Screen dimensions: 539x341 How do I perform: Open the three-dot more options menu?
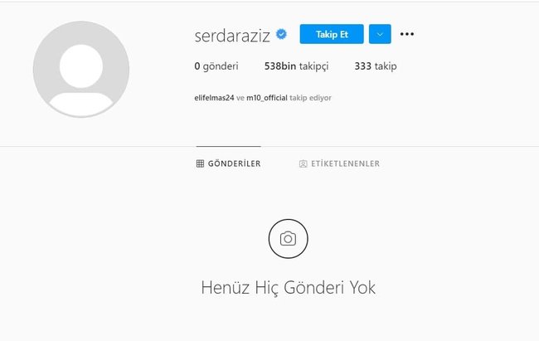point(407,34)
